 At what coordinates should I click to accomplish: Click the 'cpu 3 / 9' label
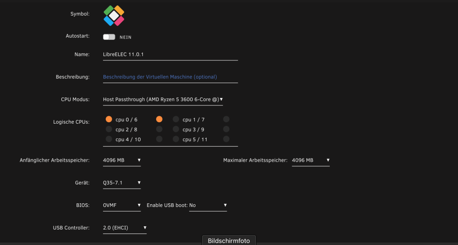click(193, 130)
